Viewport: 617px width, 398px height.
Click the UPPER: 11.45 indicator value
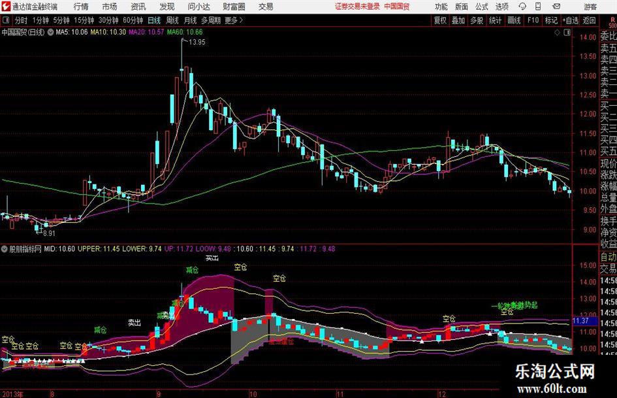coord(99,248)
